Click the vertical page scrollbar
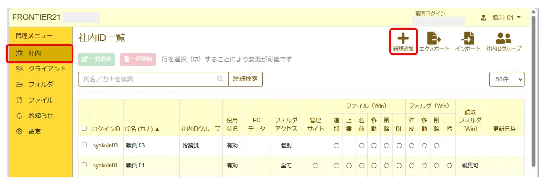Image resolution: width=548 pixels, height=187 pixels. pos(534,91)
